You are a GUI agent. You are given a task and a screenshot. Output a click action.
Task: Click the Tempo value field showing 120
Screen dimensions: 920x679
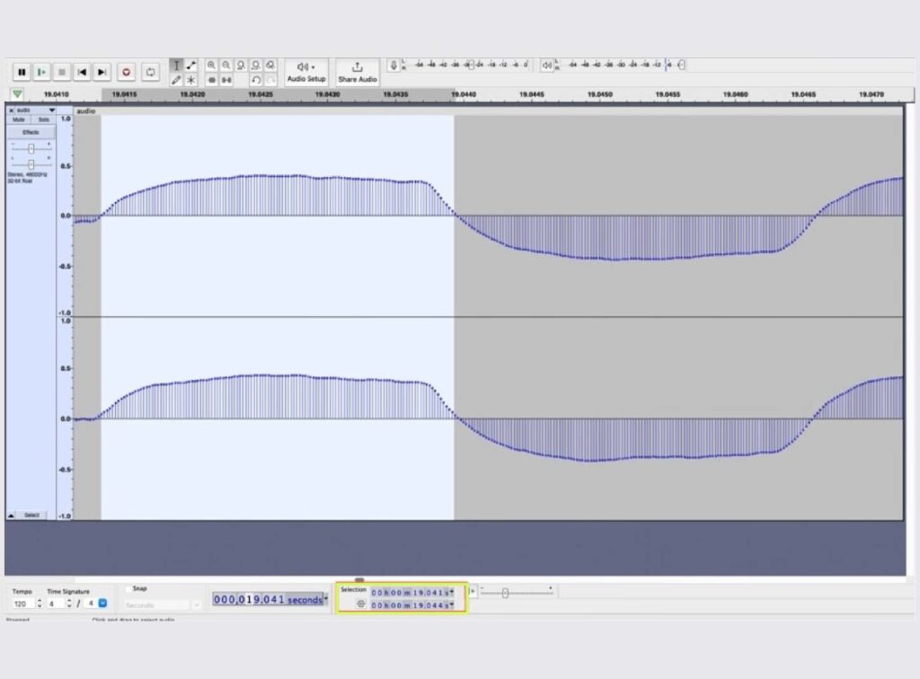coord(22,604)
